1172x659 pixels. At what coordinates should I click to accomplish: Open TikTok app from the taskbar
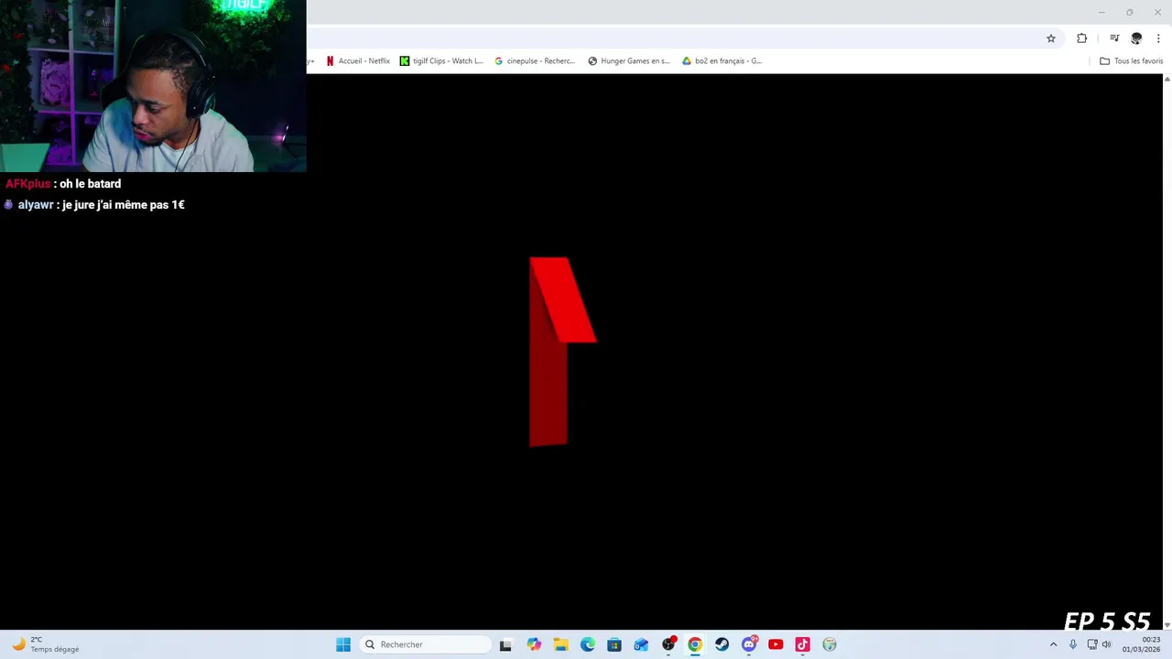pyautogui.click(x=803, y=644)
